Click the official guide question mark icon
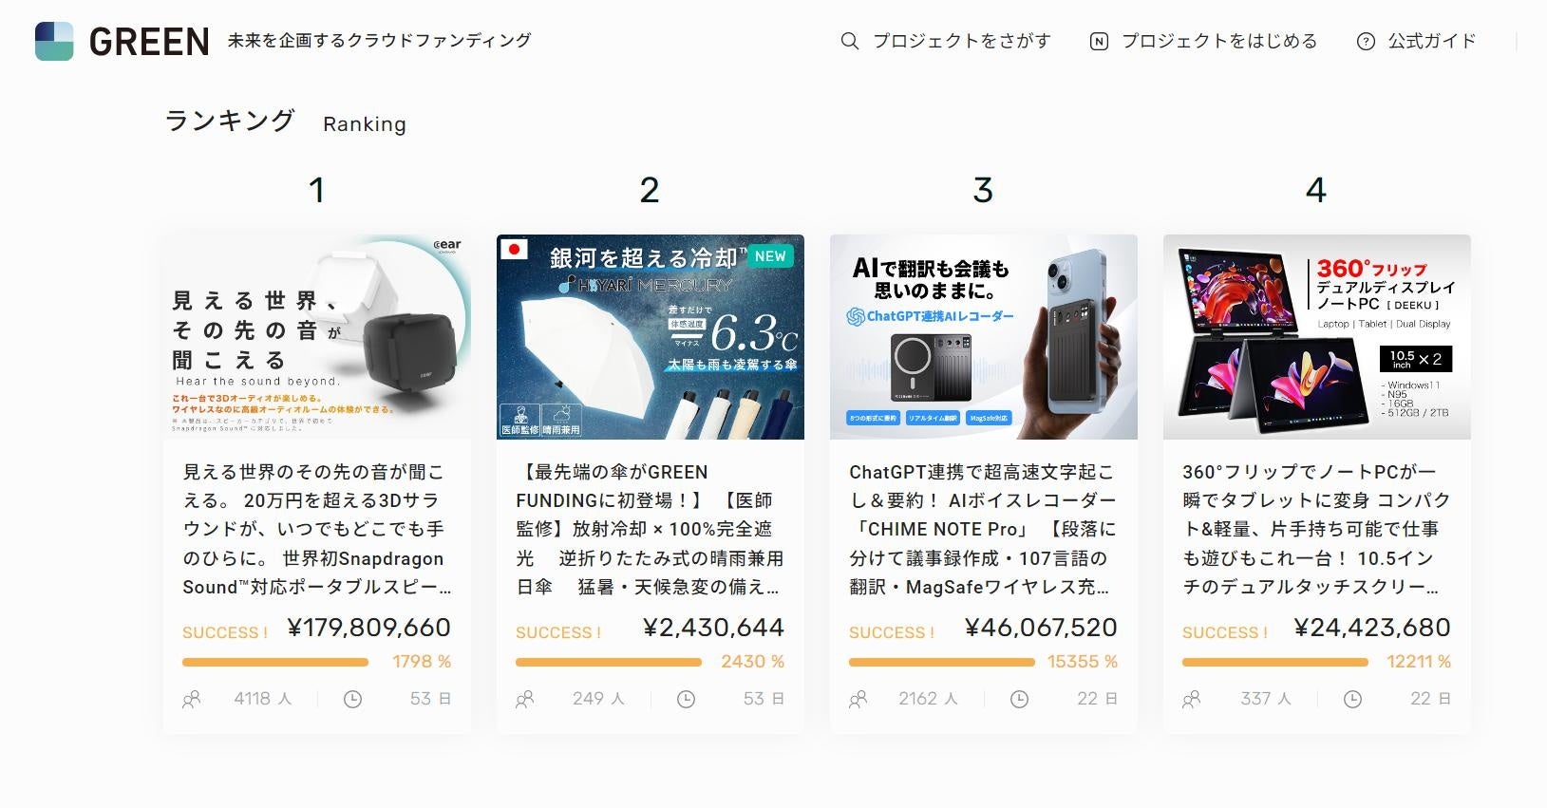Image resolution: width=1547 pixels, height=808 pixels. (1366, 41)
